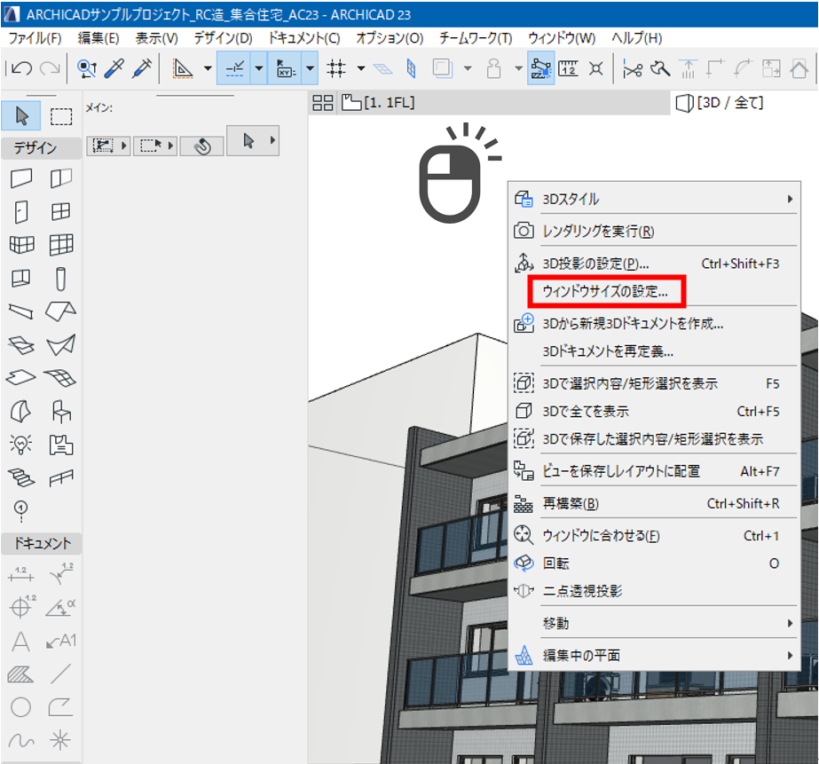Viewport: 819px width, 764px height.
Task: Open the ruler set-square dropdown arrow
Action: 208,68
